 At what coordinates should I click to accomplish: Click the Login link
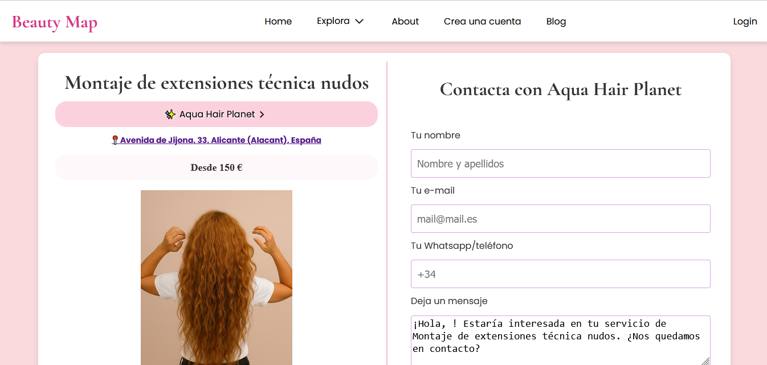pyautogui.click(x=745, y=21)
